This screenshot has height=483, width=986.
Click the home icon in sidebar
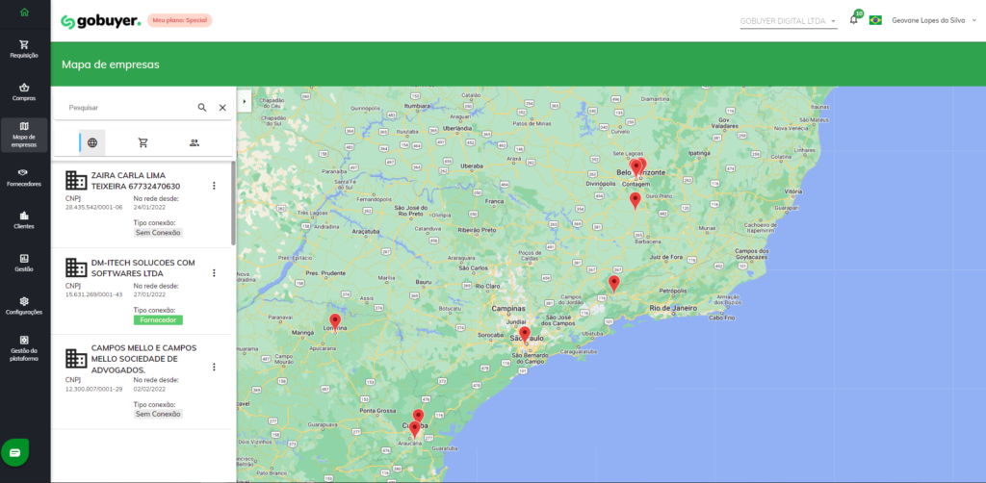(x=24, y=13)
